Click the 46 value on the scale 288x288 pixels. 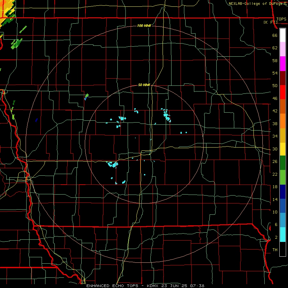click(x=275, y=99)
